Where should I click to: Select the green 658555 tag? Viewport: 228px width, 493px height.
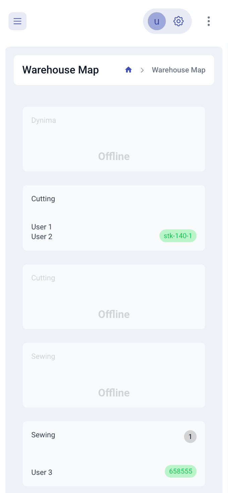click(x=181, y=471)
